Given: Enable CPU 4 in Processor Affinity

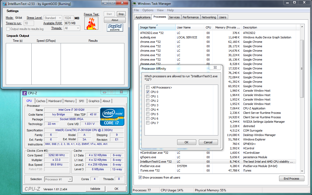Looking at the screenshot, I should pyautogui.click(x=148, y=110).
